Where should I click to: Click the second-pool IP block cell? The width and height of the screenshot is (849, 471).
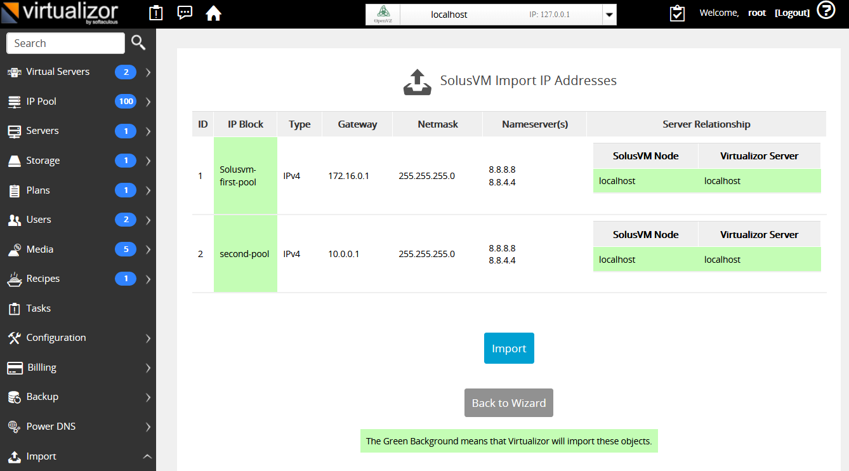tap(246, 254)
